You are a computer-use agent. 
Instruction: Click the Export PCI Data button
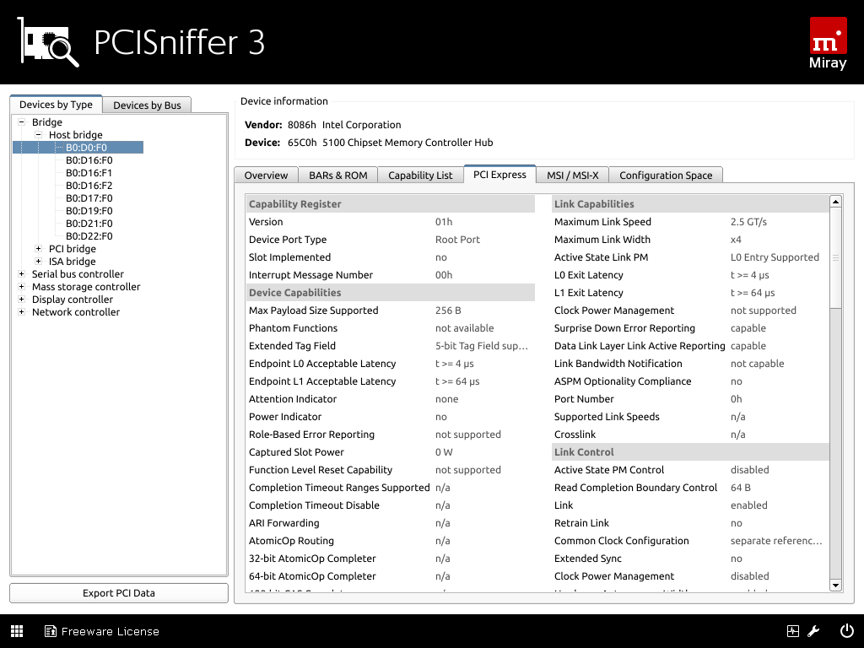click(119, 593)
